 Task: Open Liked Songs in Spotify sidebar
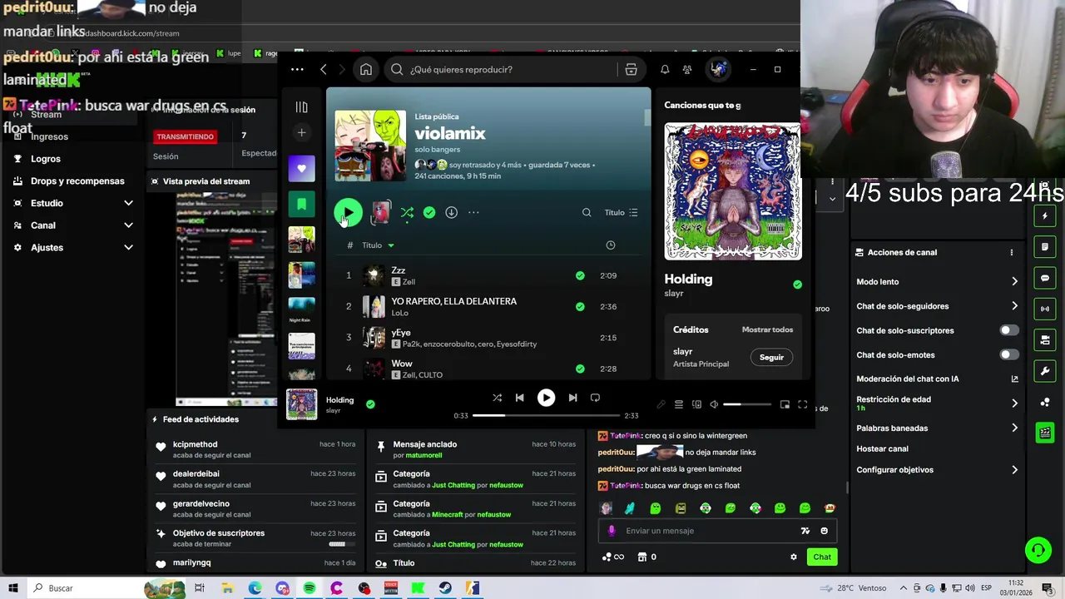(301, 169)
